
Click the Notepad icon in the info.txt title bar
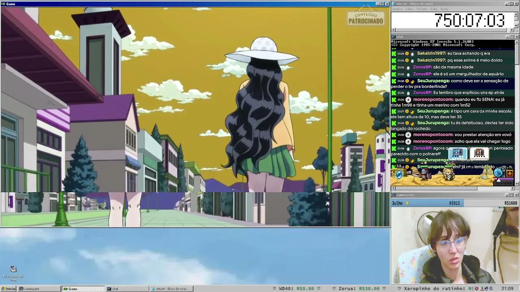pos(394,4)
